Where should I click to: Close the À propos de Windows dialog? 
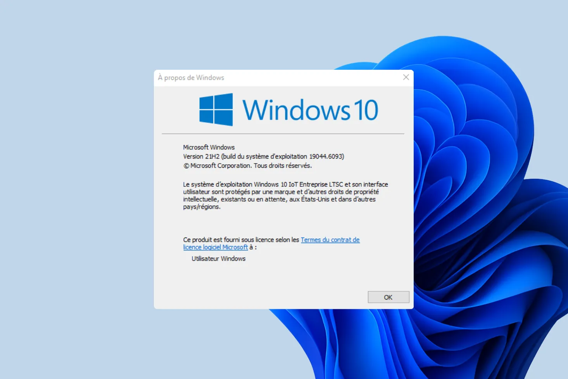coord(406,77)
